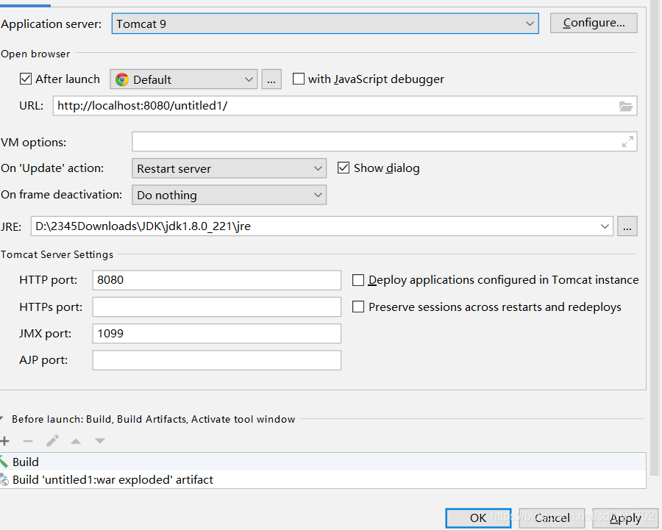The width and height of the screenshot is (662, 530).
Task: Click the Cancel button
Action: [552, 518]
